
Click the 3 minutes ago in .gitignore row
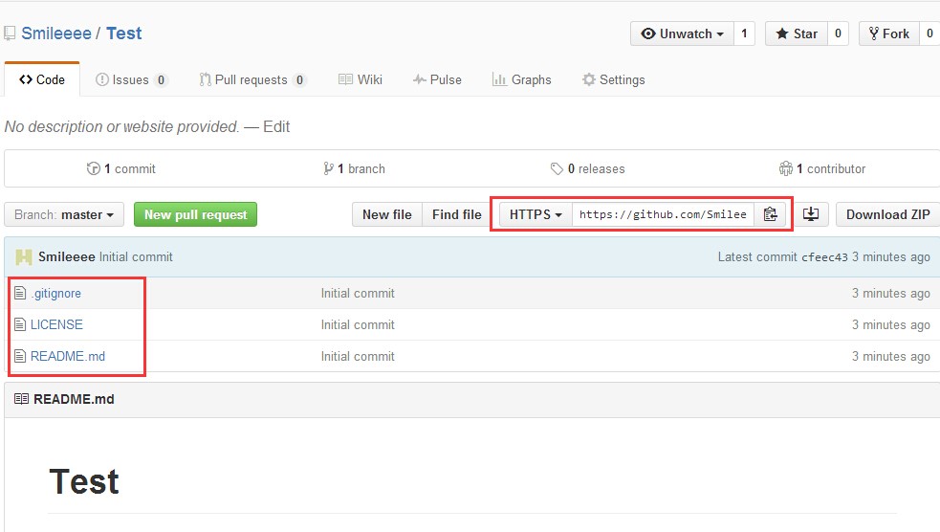click(x=891, y=294)
